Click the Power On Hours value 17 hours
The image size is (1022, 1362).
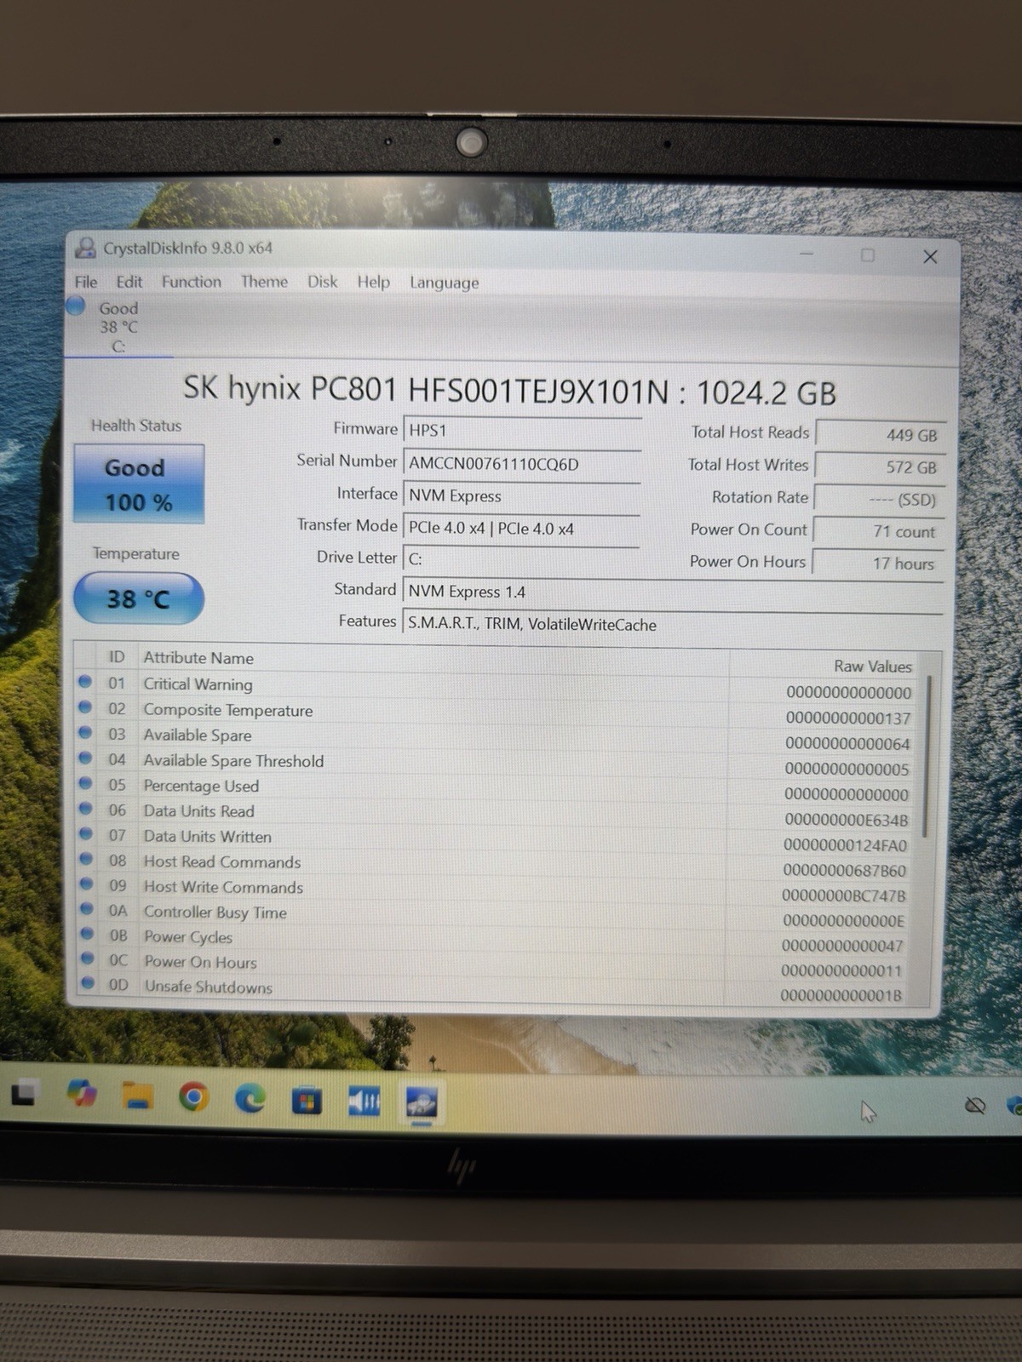coord(877,564)
